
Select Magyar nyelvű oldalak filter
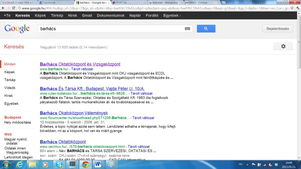[15, 141]
